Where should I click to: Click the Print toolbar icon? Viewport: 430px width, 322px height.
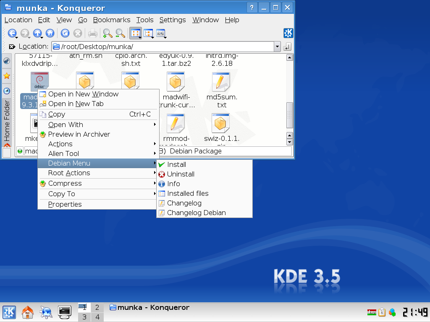point(93,33)
